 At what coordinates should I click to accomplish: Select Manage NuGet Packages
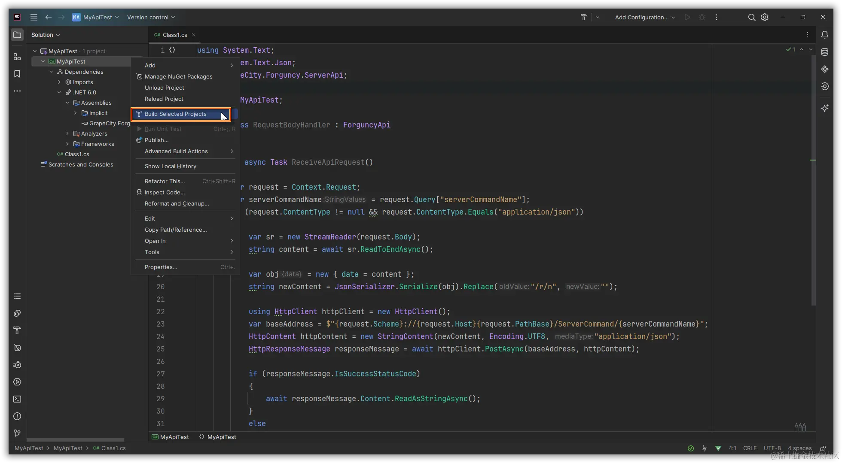pos(185,76)
